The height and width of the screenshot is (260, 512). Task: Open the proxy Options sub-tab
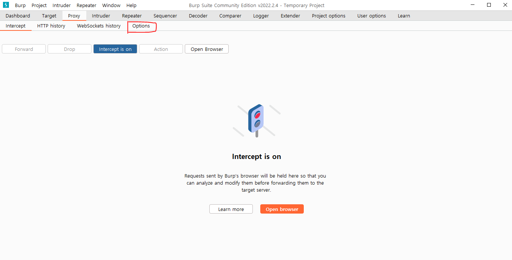tap(141, 26)
